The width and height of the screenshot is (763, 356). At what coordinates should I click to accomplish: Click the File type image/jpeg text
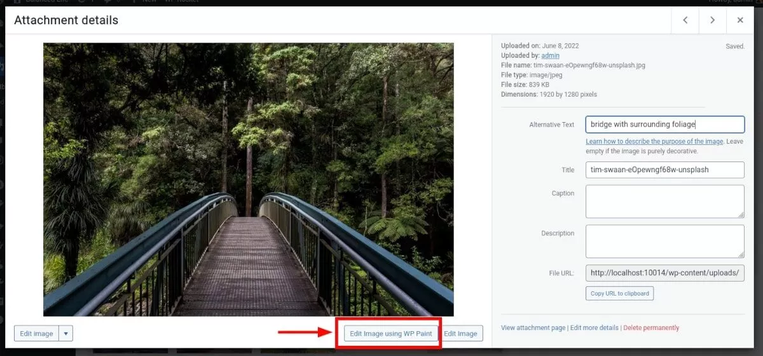coord(532,75)
